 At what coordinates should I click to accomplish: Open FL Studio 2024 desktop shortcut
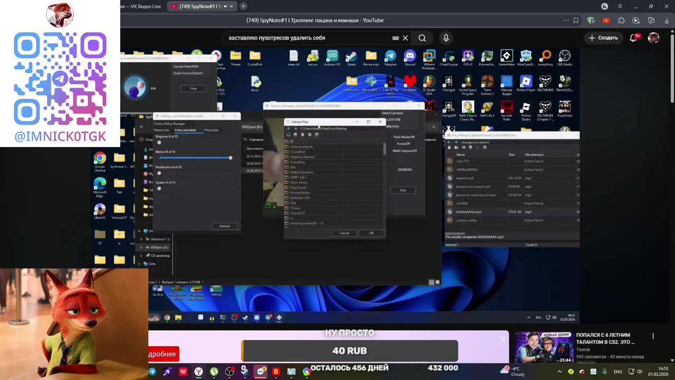429,85
